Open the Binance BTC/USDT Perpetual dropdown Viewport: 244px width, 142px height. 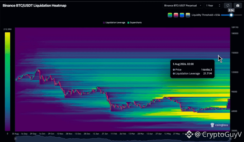[x=183, y=6]
